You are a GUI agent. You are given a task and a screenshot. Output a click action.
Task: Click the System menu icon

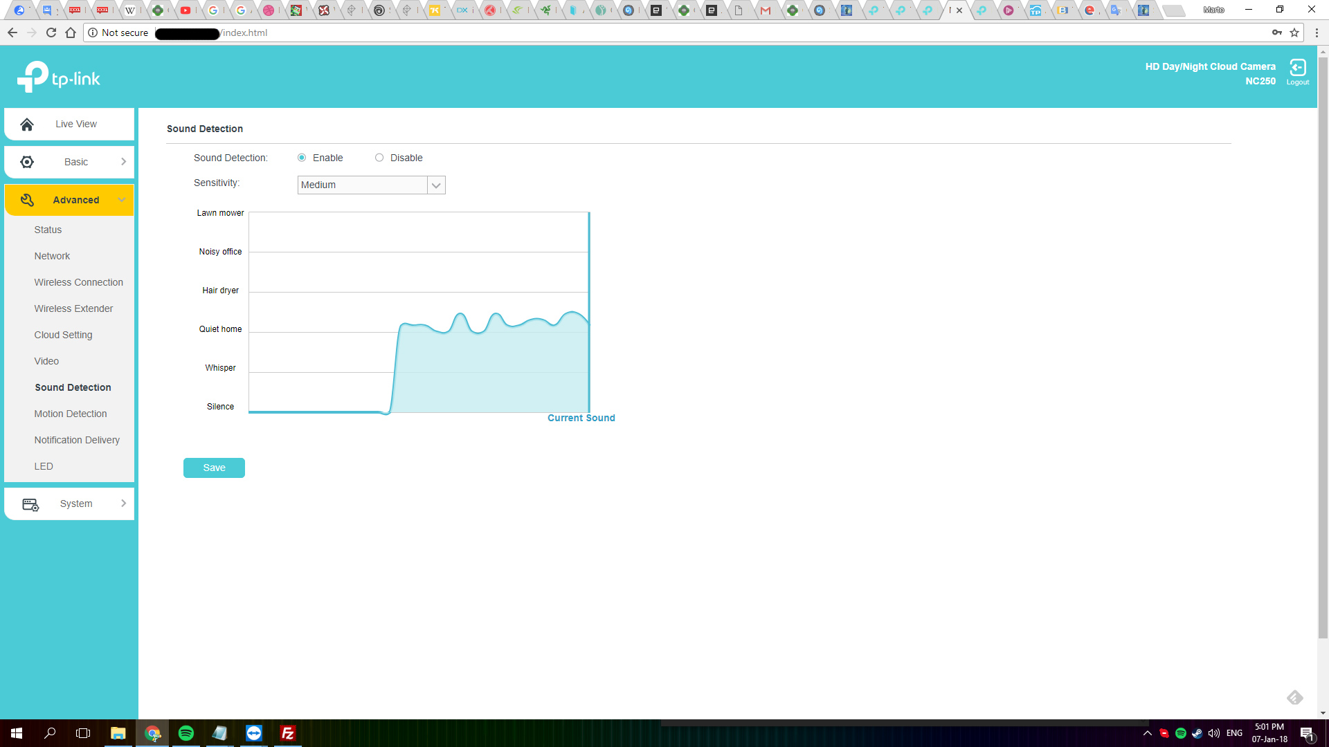30,504
